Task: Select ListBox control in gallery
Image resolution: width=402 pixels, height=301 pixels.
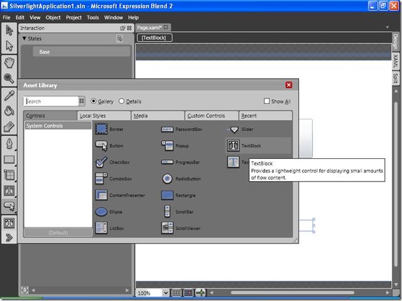Action: (110, 228)
